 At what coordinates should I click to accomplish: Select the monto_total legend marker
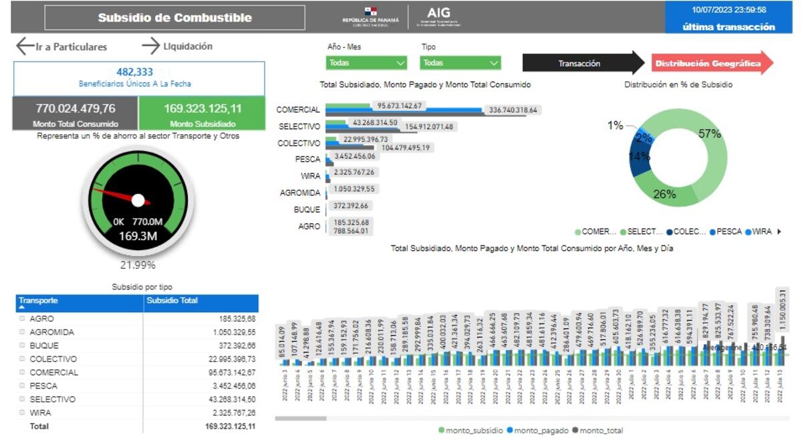click(x=576, y=431)
